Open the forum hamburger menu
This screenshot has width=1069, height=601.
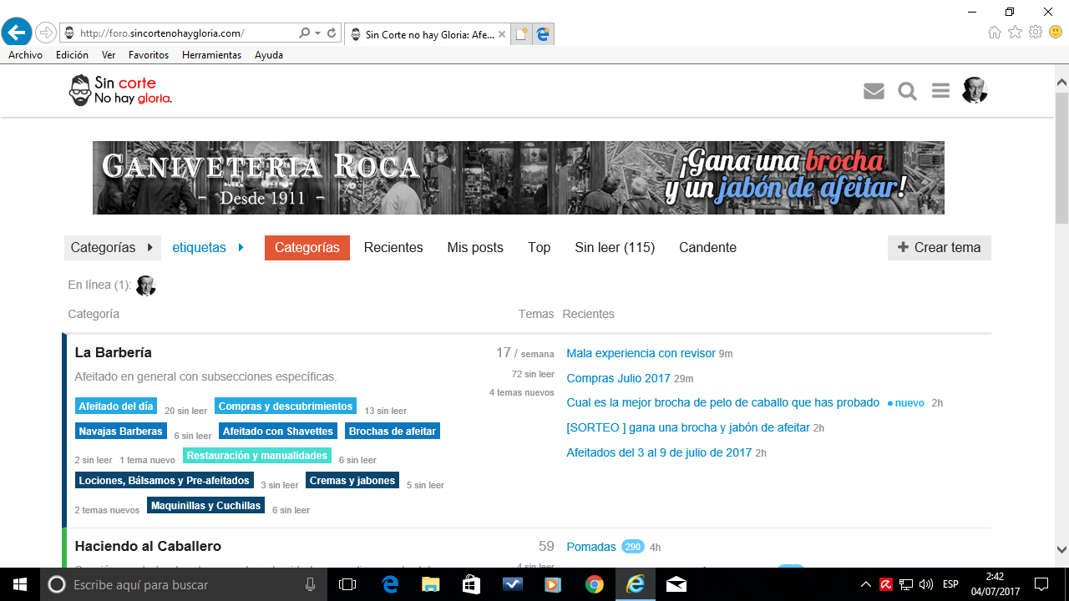point(940,91)
